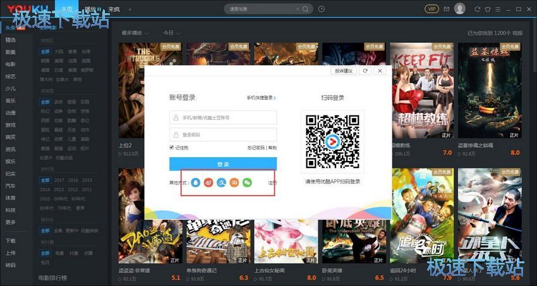Select the 90年代 decade filter

[78, 199]
